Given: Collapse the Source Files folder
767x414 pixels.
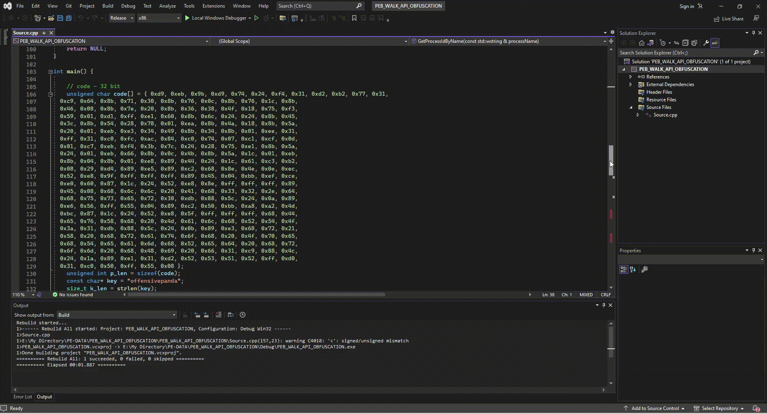Looking at the screenshot, I should tap(631, 107).
